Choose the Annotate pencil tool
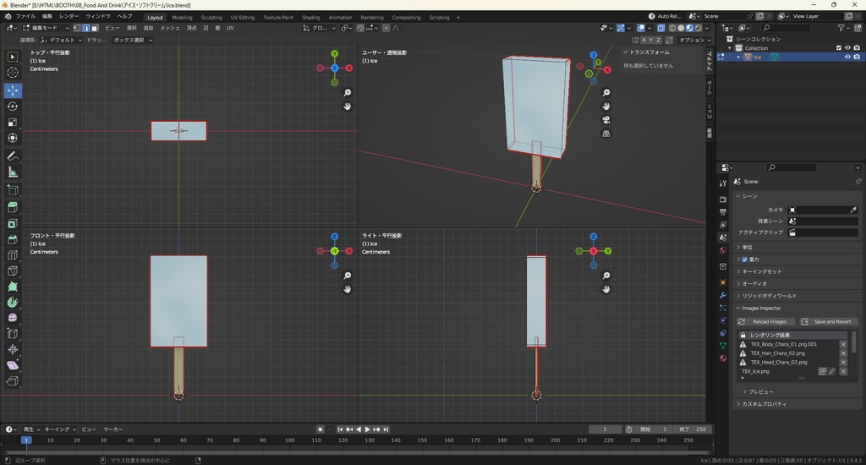This screenshot has height=465, width=866. coord(13,156)
